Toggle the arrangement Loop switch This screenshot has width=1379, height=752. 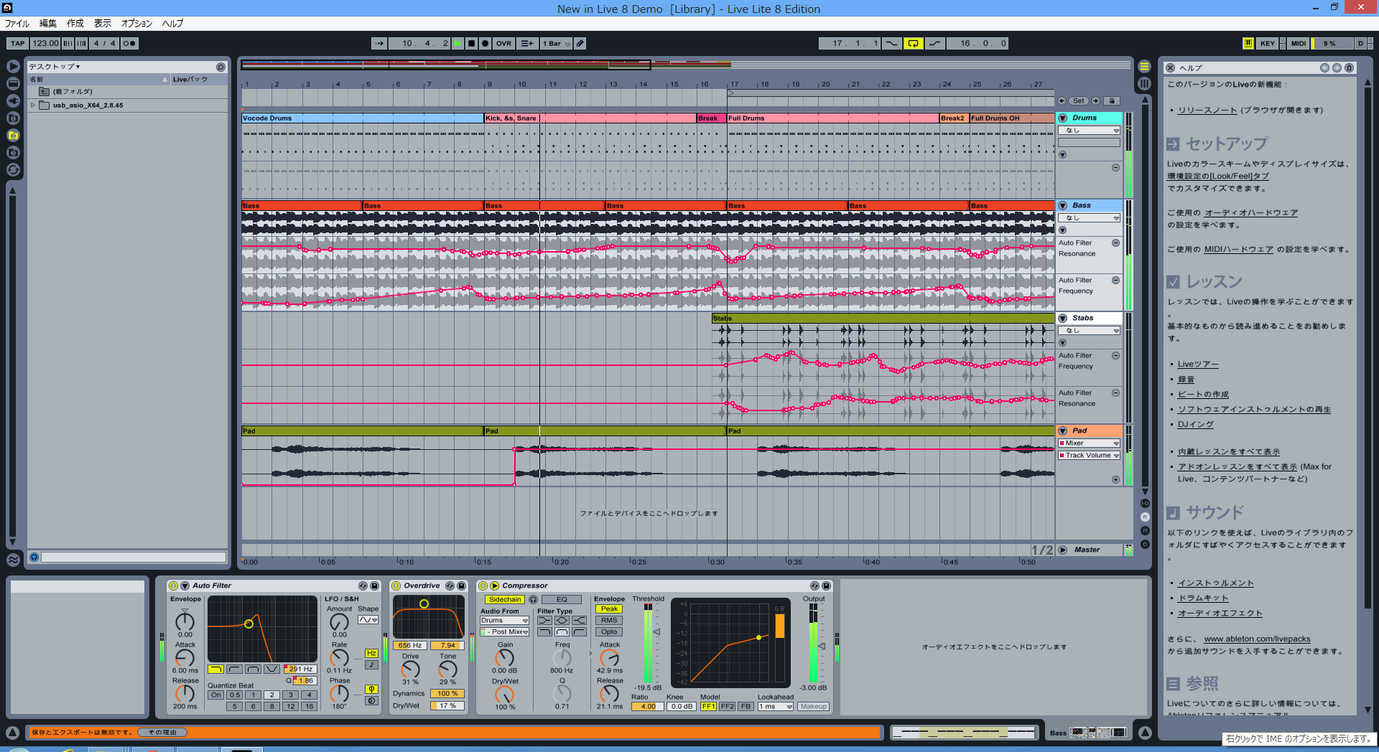[913, 44]
